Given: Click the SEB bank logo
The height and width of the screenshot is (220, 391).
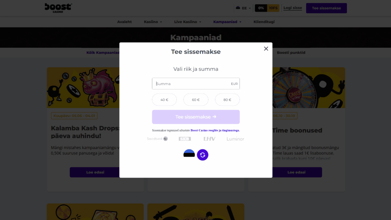Looking at the screenshot, I should 185,139.
